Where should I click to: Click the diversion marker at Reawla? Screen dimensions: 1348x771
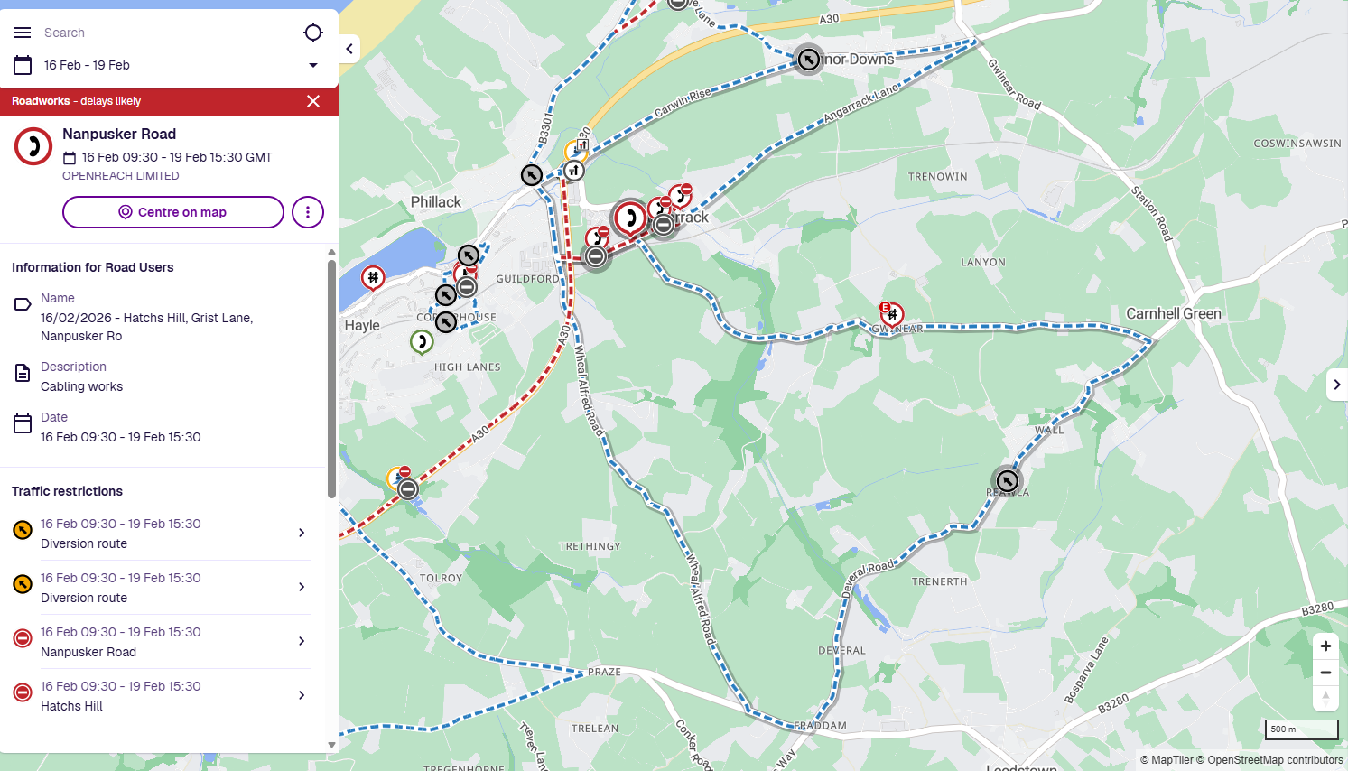pyautogui.click(x=1007, y=481)
